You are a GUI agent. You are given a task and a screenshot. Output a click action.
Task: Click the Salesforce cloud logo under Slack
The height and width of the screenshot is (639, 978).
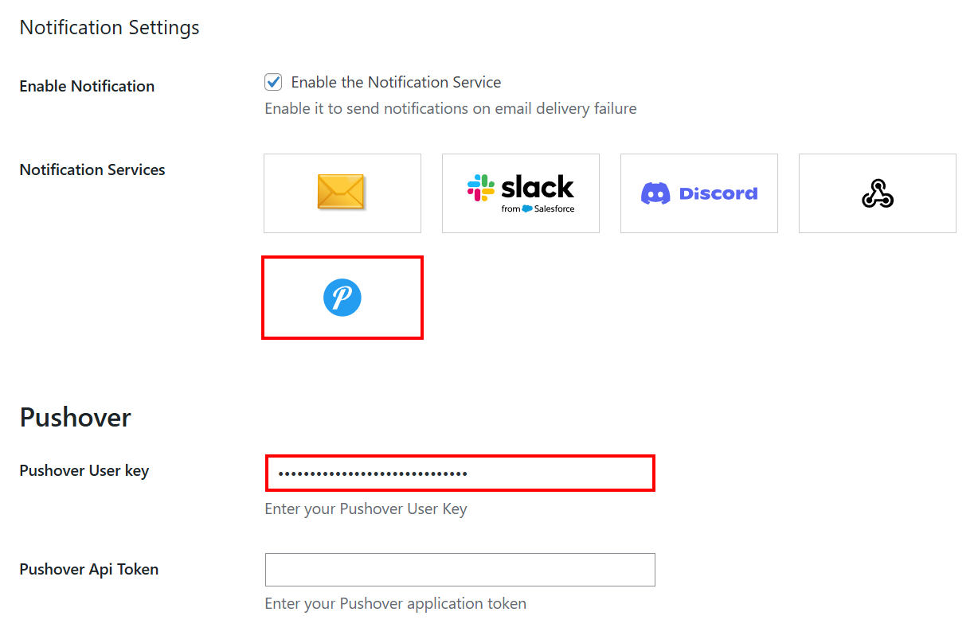tap(527, 208)
